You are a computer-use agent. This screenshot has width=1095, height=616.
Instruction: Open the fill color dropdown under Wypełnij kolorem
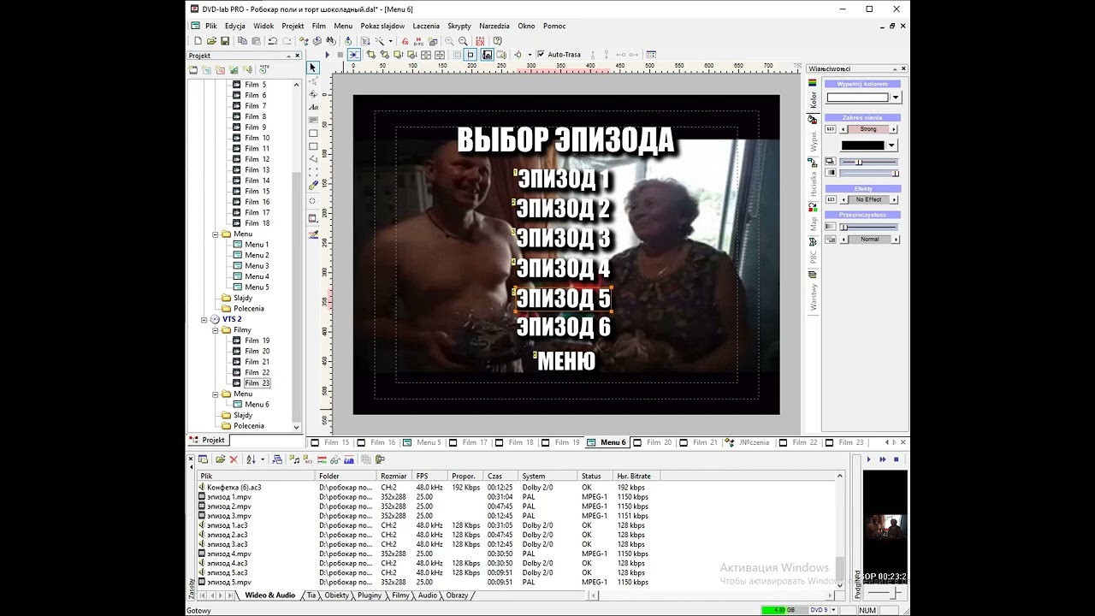point(896,98)
